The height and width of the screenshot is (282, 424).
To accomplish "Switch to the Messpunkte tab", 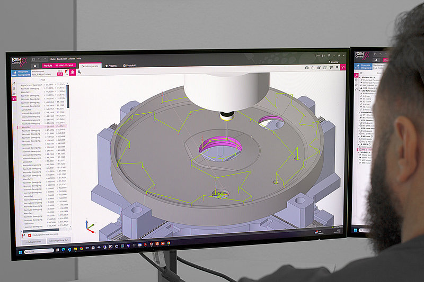I will [90, 66].
